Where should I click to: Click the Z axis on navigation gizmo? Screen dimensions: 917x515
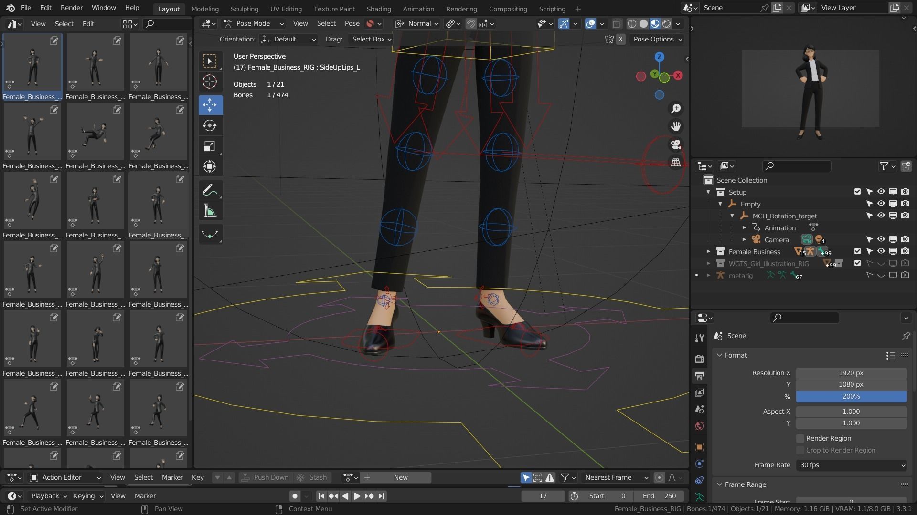click(x=659, y=57)
